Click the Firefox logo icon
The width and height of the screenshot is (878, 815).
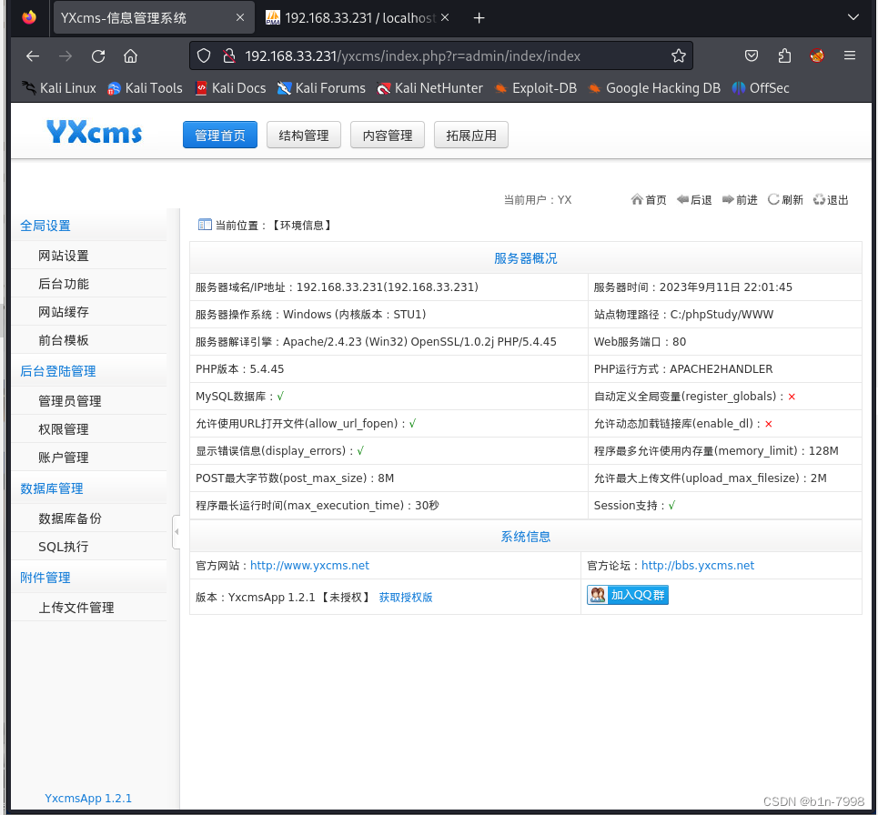pyautogui.click(x=29, y=18)
